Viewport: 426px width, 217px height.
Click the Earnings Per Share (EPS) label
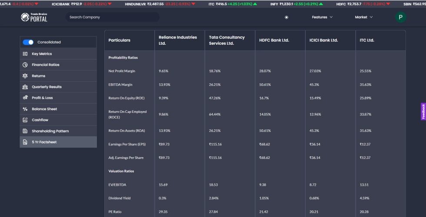(127, 144)
